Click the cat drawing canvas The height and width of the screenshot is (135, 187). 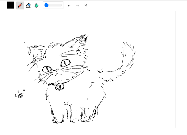(91, 70)
